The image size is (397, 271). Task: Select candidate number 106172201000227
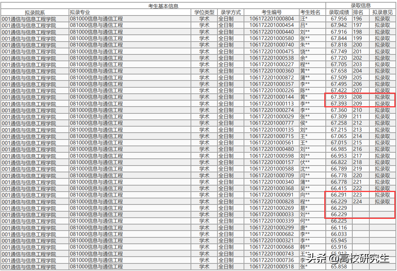point(272,64)
